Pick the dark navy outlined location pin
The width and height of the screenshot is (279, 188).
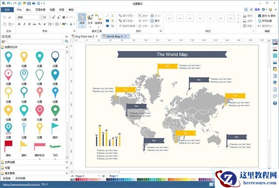click(x=55, y=57)
